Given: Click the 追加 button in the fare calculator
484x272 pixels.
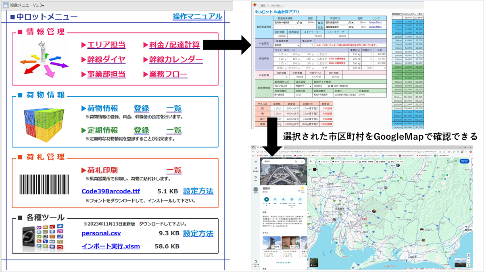Looking at the screenshot, I should pyautogui.click(x=263, y=5).
